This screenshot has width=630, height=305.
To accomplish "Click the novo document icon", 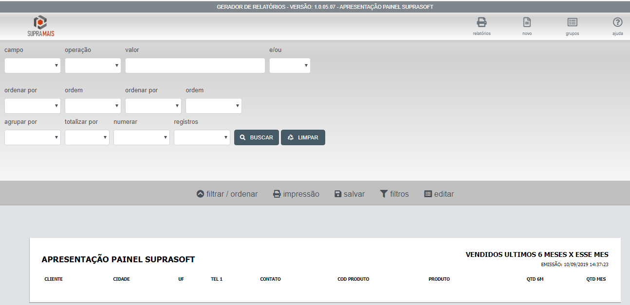I will [527, 23].
